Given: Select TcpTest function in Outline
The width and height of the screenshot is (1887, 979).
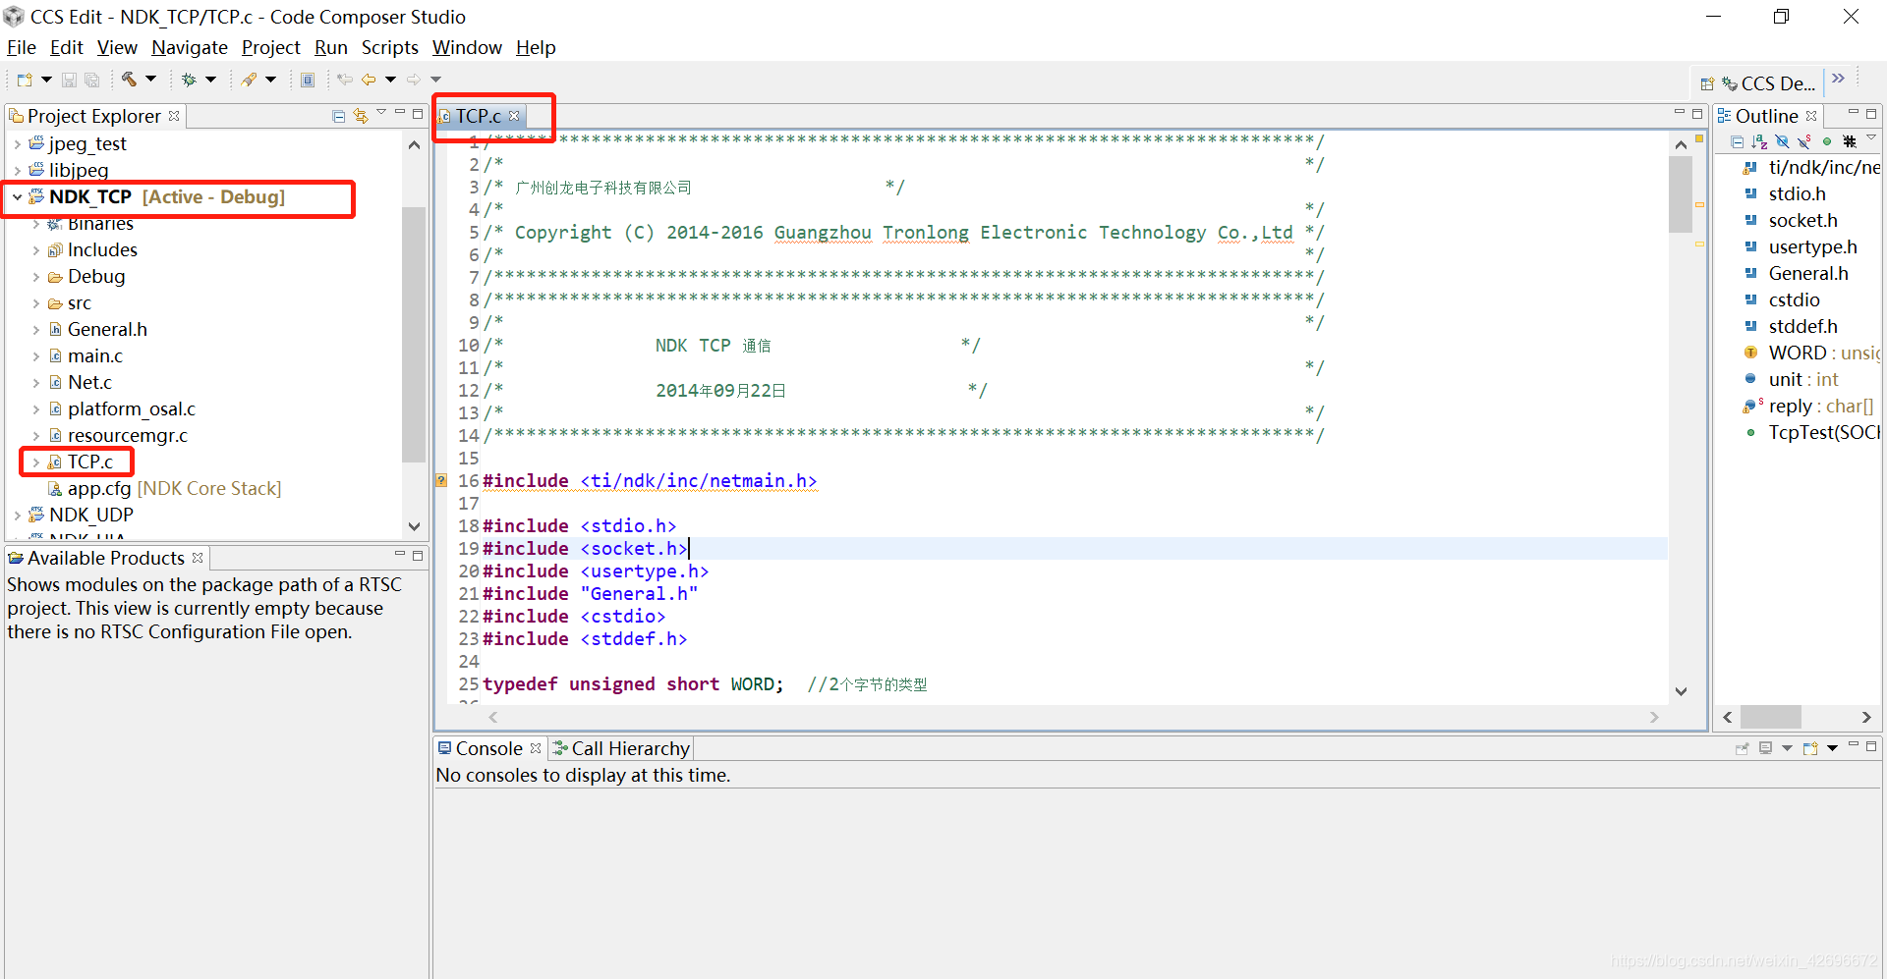Looking at the screenshot, I should (1823, 433).
